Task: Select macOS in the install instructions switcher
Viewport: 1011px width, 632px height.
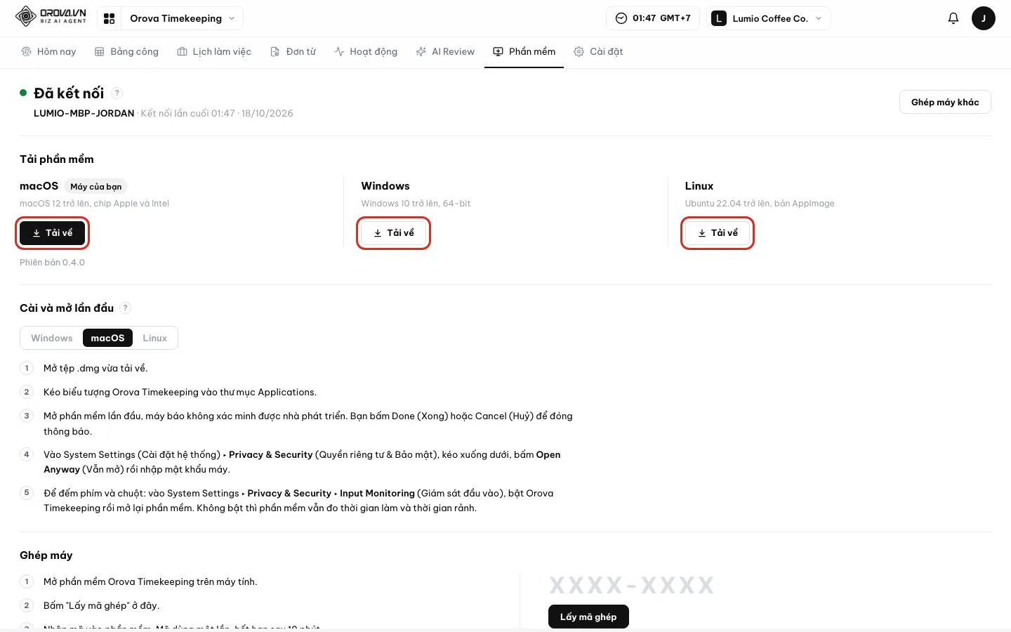Action: pos(107,338)
